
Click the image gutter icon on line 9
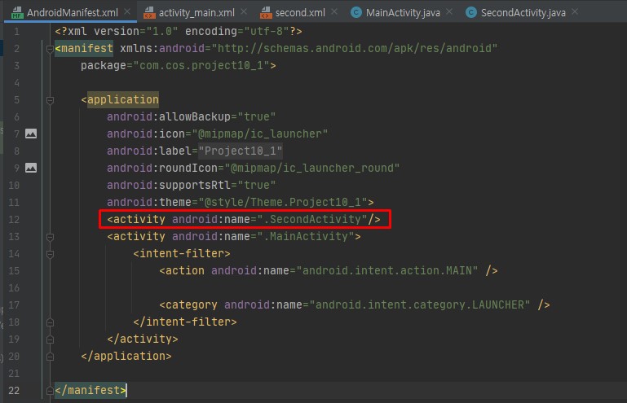31,168
